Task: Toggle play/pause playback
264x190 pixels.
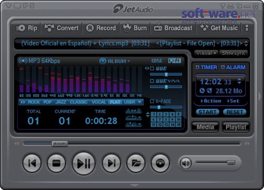Action: (x=84, y=163)
